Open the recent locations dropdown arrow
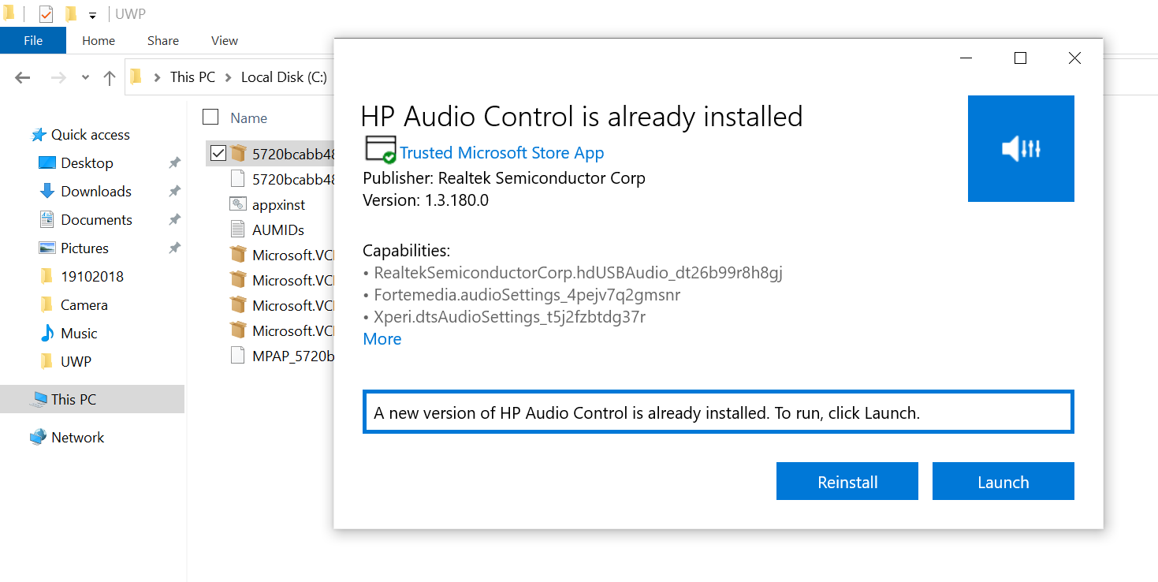Viewport: 1158px width, 582px height. (x=85, y=77)
